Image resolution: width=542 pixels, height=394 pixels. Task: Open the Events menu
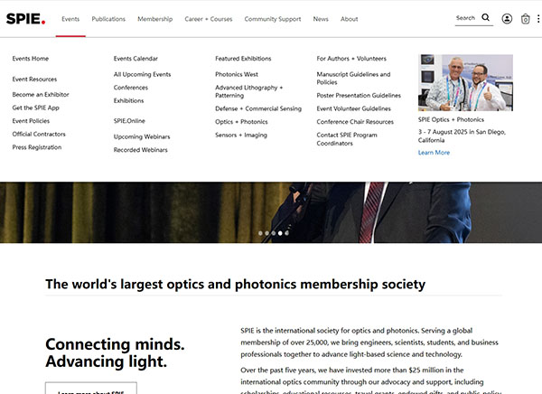point(70,19)
